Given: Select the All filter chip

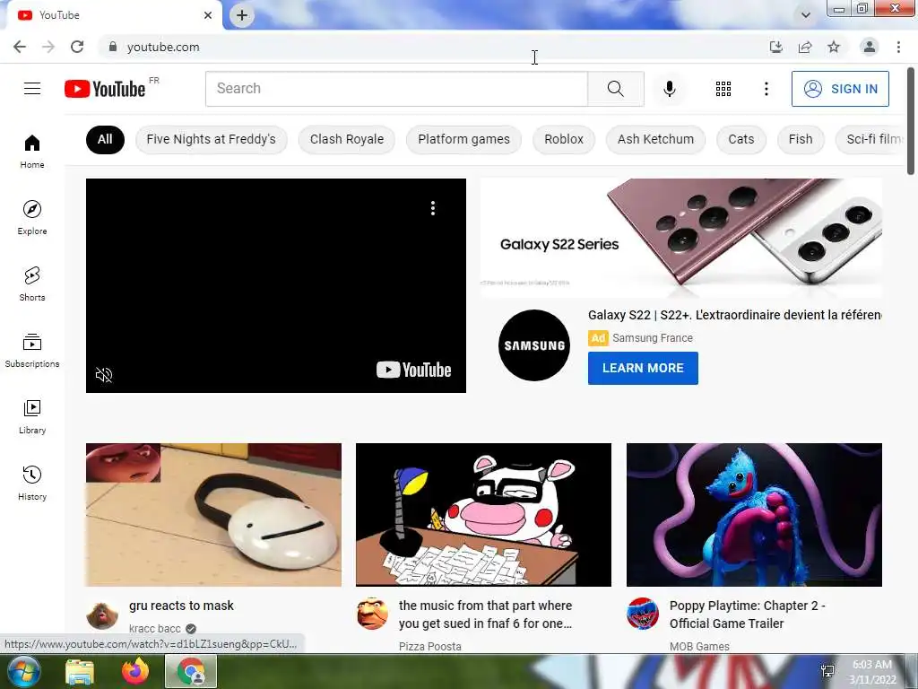Looking at the screenshot, I should pos(105,139).
